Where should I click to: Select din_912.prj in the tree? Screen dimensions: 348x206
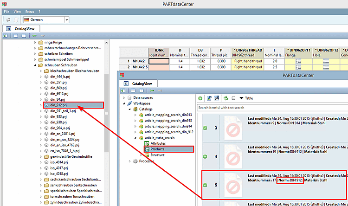point(73,105)
